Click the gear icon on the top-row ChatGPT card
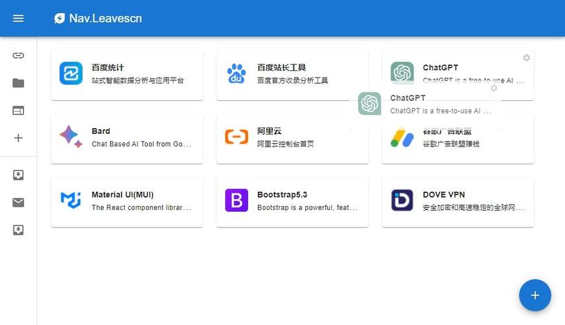 point(527,58)
